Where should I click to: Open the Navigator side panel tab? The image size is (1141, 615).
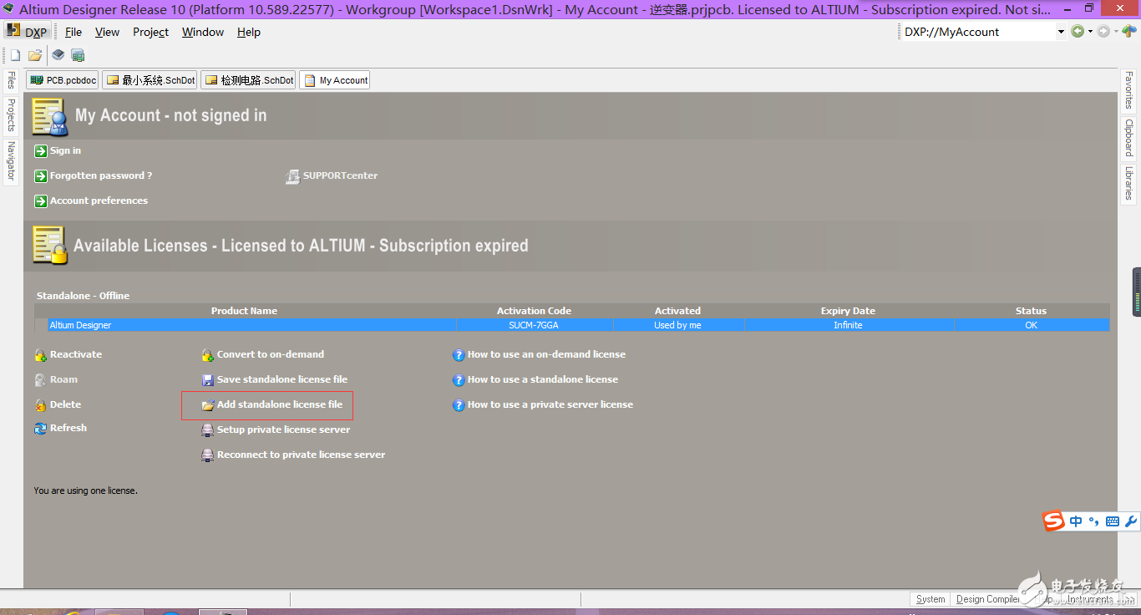[11, 161]
